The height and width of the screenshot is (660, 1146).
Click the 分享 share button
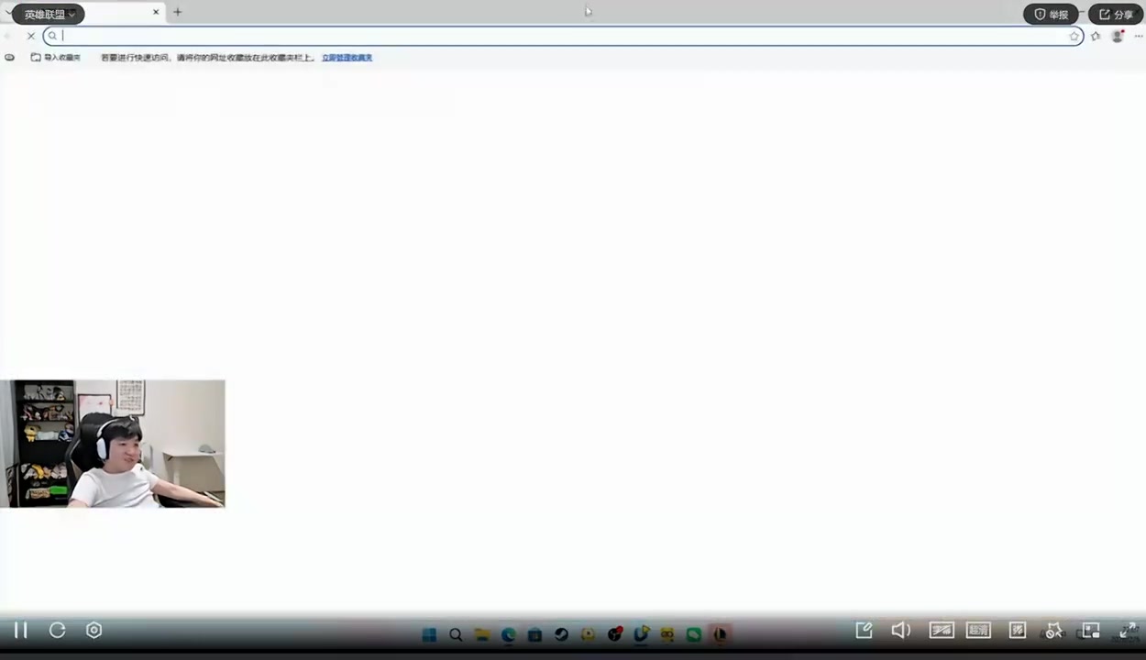[1115, 15]
